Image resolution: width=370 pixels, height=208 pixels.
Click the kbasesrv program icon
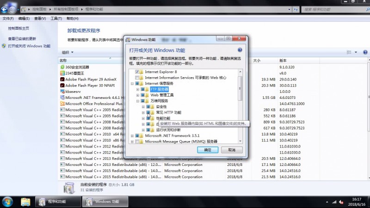coord(62,92)
